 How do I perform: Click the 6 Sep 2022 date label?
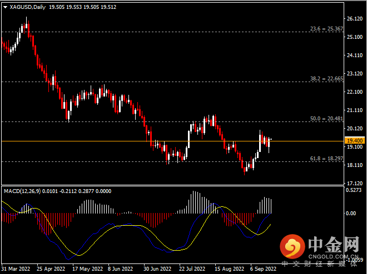point(264,269)
